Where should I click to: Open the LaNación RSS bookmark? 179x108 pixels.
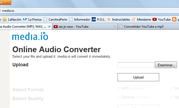[x=12, y=20]
